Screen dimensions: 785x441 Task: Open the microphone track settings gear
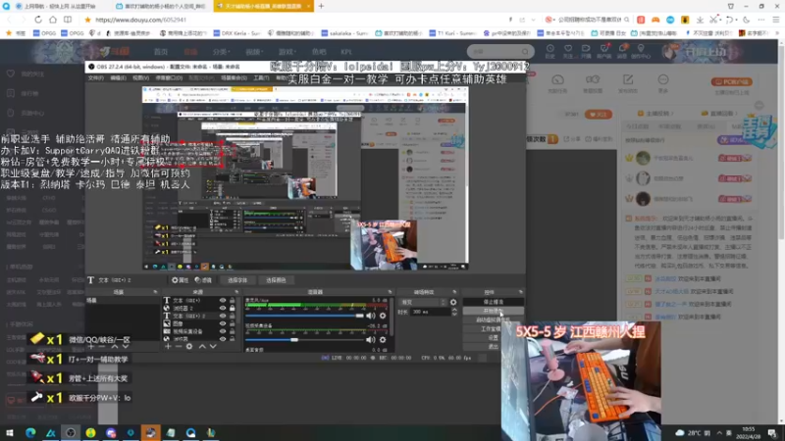point(383,316)
